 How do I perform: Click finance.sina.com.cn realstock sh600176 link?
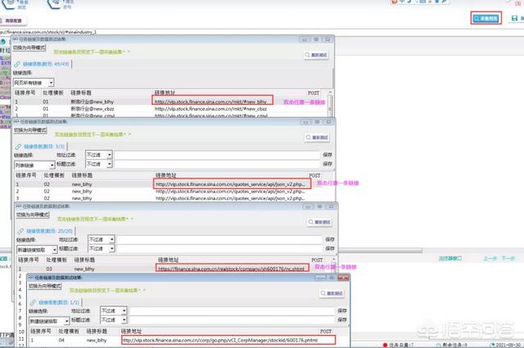231,269
